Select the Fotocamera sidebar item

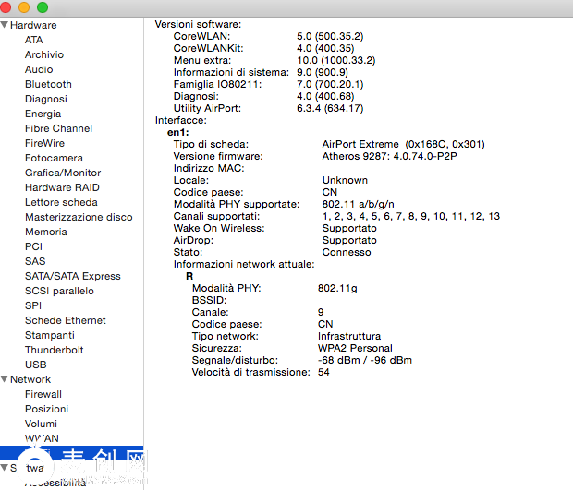pyautogui.click(x=54, y=158)
